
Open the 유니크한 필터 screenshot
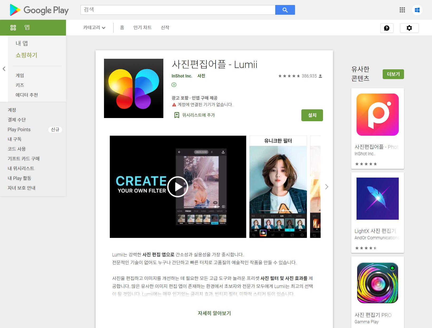pyautogui.click(x=278, y=187)
